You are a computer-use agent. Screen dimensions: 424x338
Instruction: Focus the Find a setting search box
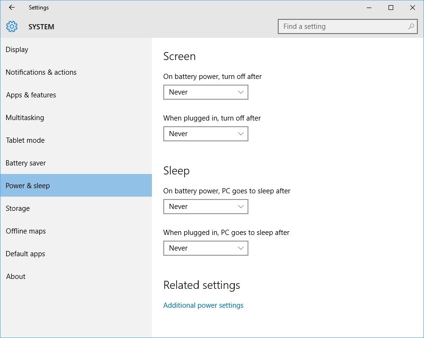[348, 26]
